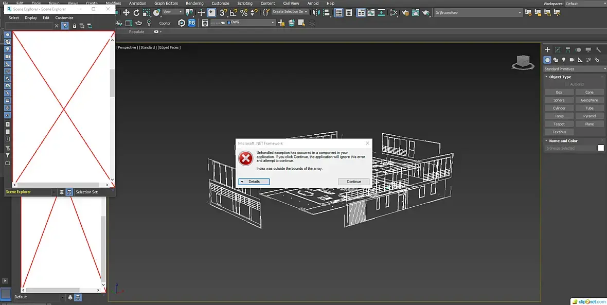Switch to Lights category in Create panel
The image size is (607, 305).
pyautogui.click(x=564, y=60)
